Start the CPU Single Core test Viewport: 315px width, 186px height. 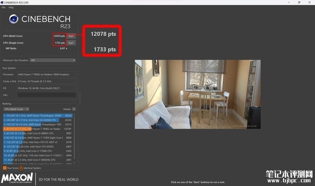click(71, 43)
